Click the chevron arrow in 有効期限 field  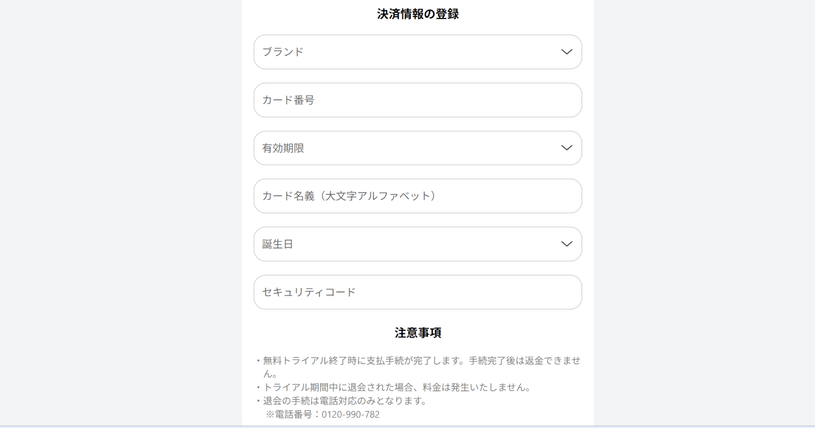(x=566, y=148)
